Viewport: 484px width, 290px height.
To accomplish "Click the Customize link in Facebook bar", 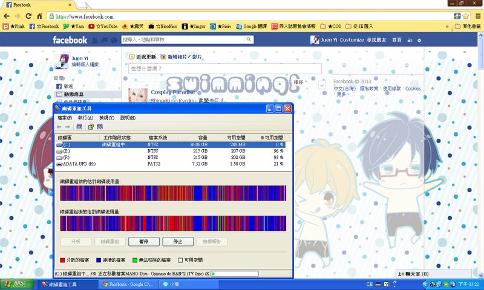I will [352, 40].
